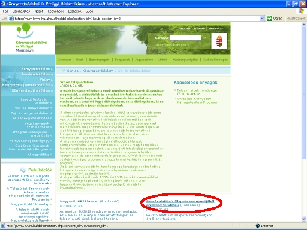Open Hulladékgazdálkodás sidebar link
This screenshot has height=230, width=307.
pyautogui.click(x=32, y=118)
